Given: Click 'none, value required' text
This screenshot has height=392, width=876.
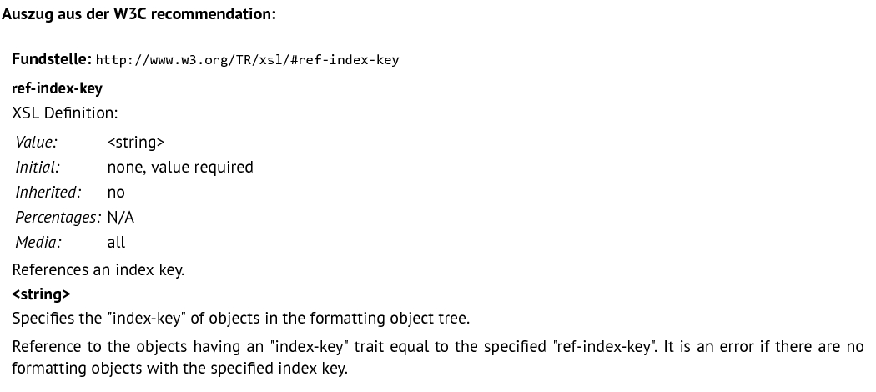Looking at the screenshot, I should (180, 168).
